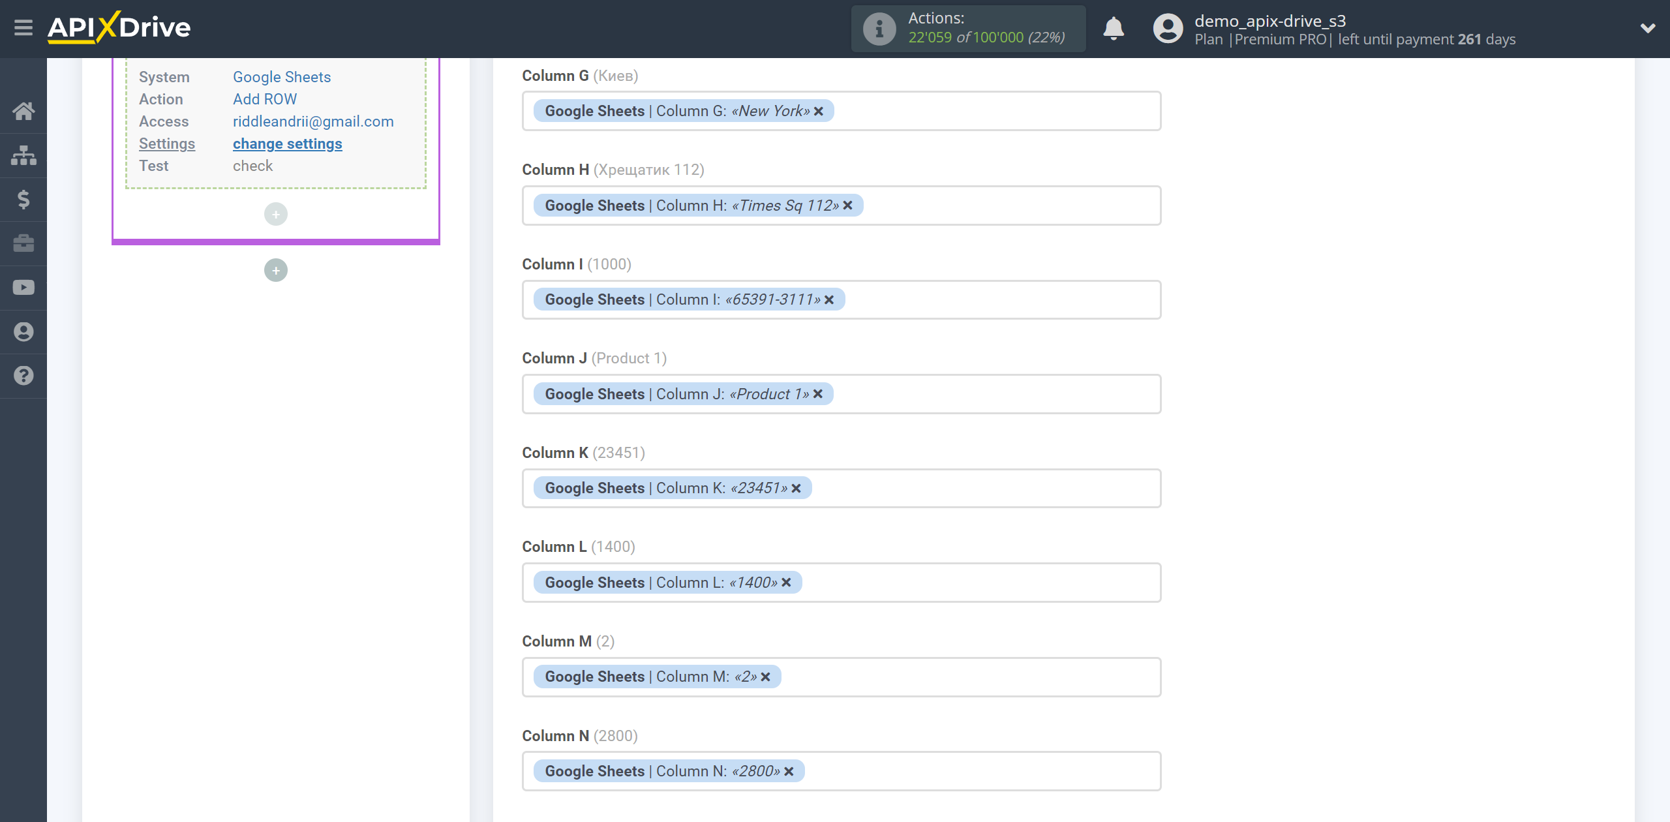Open notifications bell
The height and width of the screenshot is (822, 1670).
[x=1114, y=29]
